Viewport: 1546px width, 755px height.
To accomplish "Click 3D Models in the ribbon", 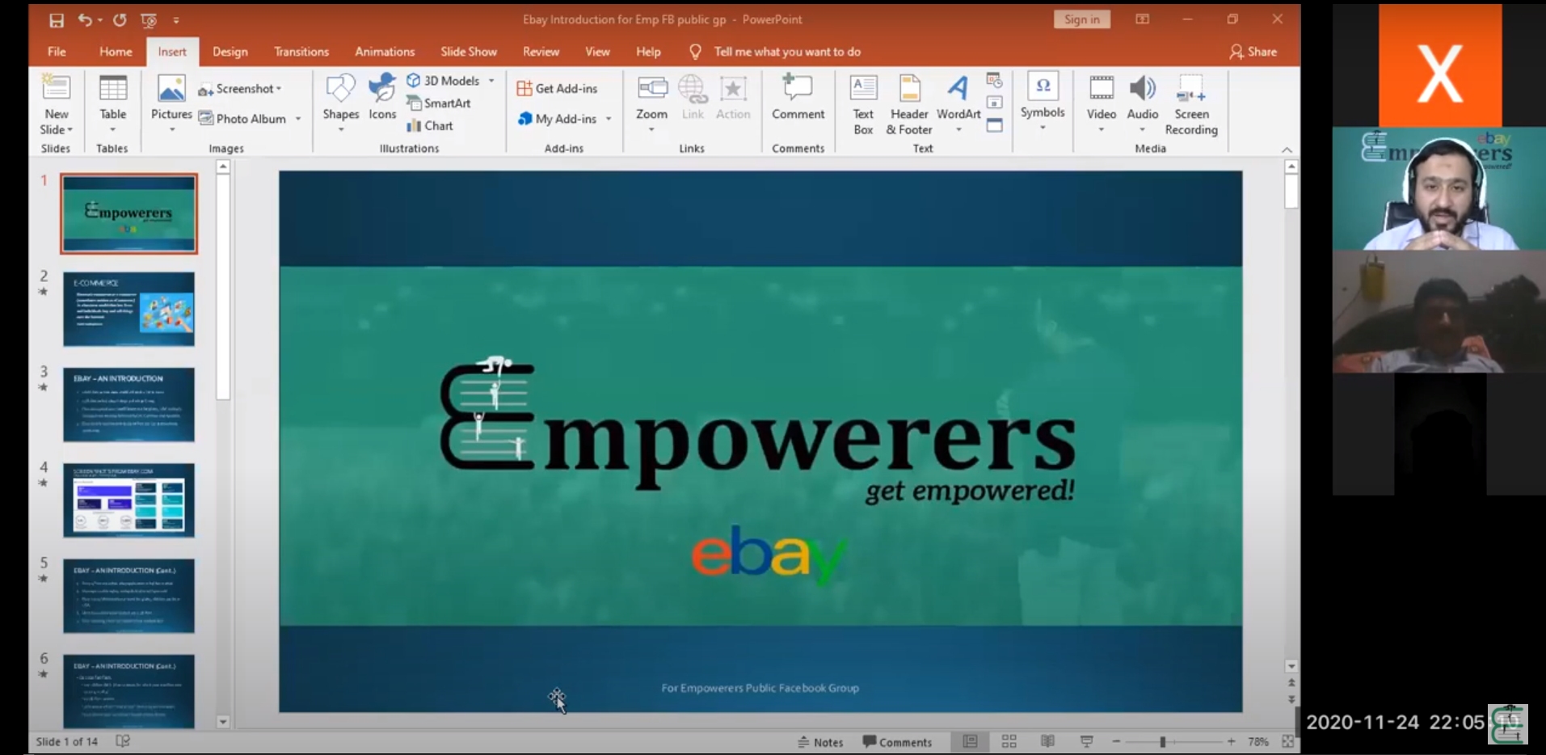I will pos(443,81).
